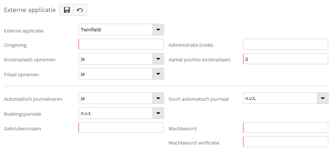This screenshot has height=154, width=333.
Task: Open Soort automatisch journaal dropdown
Action: [x=322, y=98]
